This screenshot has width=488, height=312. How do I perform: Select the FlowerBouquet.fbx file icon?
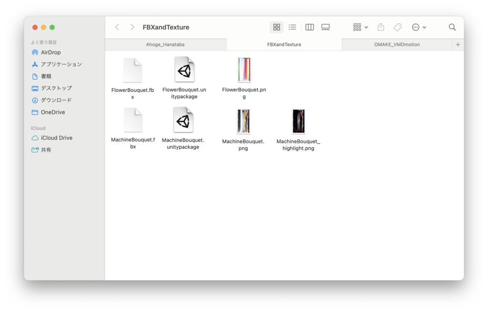[133, 70]
